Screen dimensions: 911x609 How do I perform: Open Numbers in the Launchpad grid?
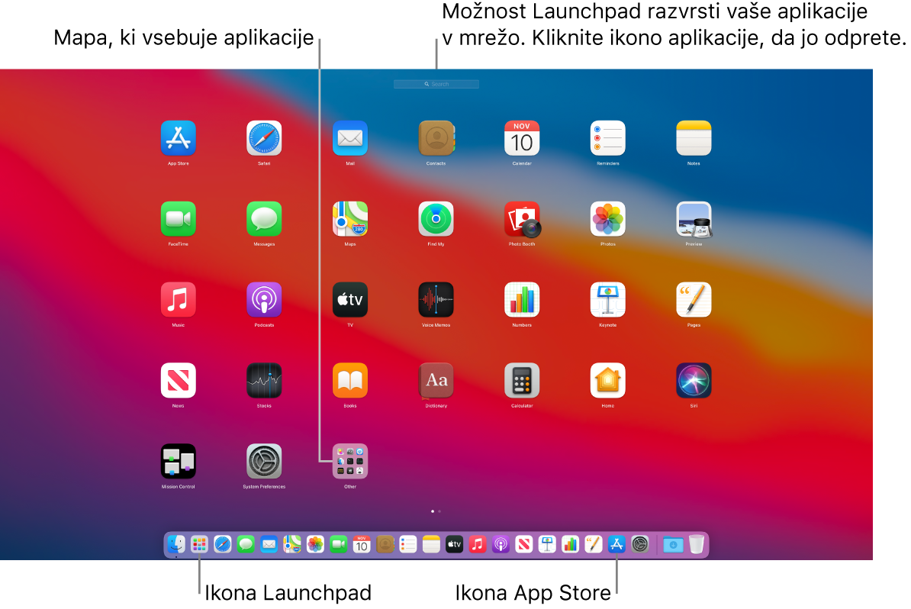click(x=522, y=300)
